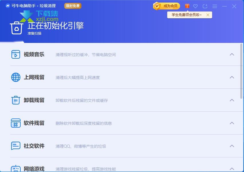Collapse the 卸载残留 section

click(x=232, y=100)
